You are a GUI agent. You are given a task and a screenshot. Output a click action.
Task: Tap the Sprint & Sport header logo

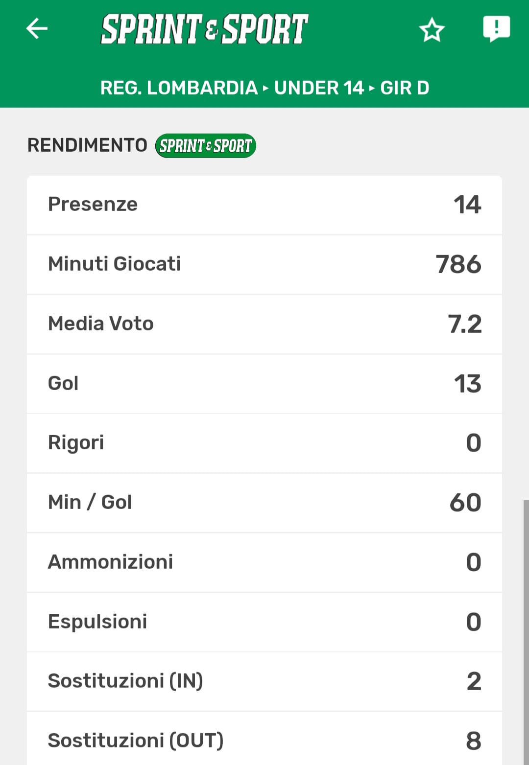[x=204, y=29]
